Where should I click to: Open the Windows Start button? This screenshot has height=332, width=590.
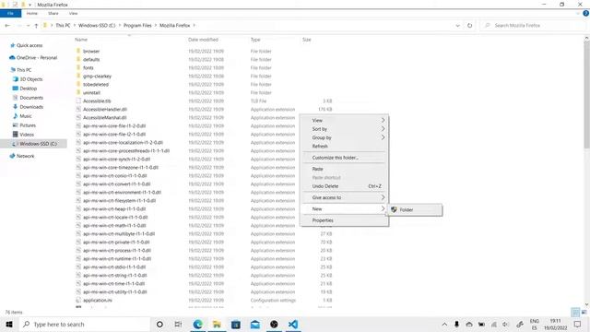(x=9, y=324)
